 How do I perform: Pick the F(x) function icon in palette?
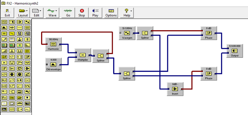tap(4, 98)
